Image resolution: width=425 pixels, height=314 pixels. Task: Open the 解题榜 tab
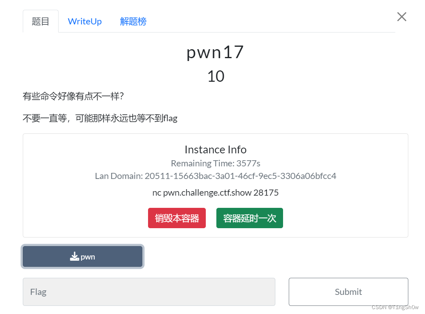[x=133, y=22]
